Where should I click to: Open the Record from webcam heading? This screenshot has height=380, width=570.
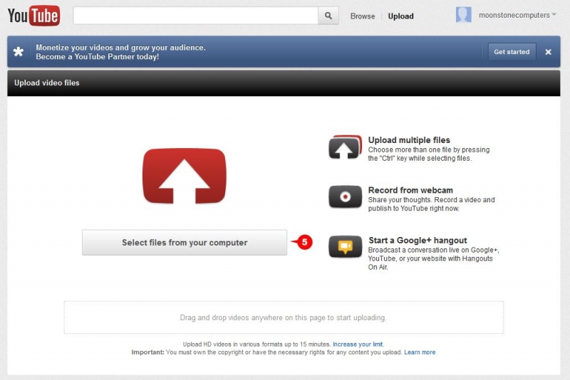pyautogui.click(x=410, y=190)
